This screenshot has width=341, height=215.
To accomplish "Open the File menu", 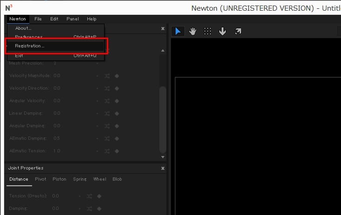I will tap(38, 19).
